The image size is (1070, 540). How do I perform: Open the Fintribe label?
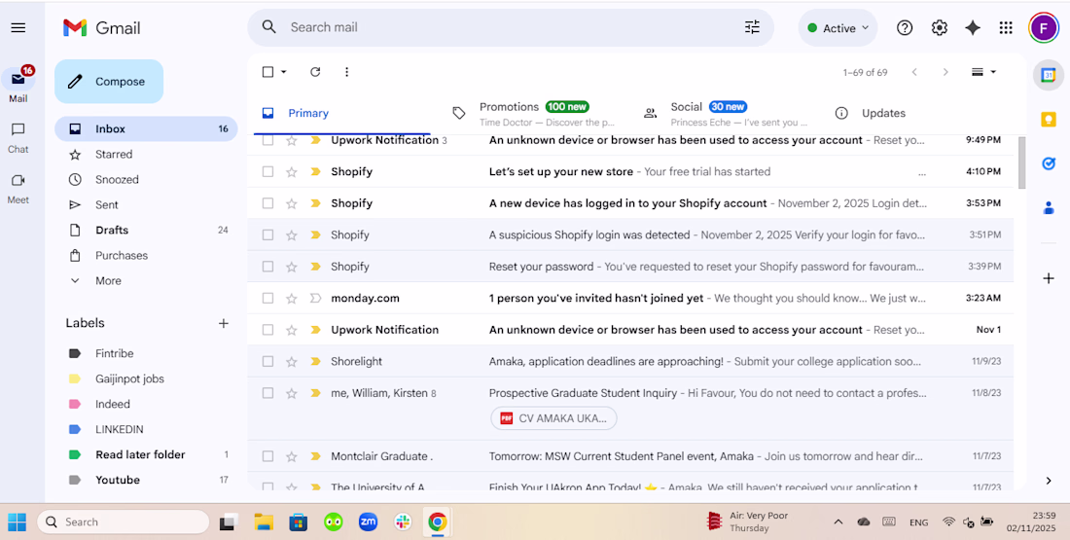[114, 353]
